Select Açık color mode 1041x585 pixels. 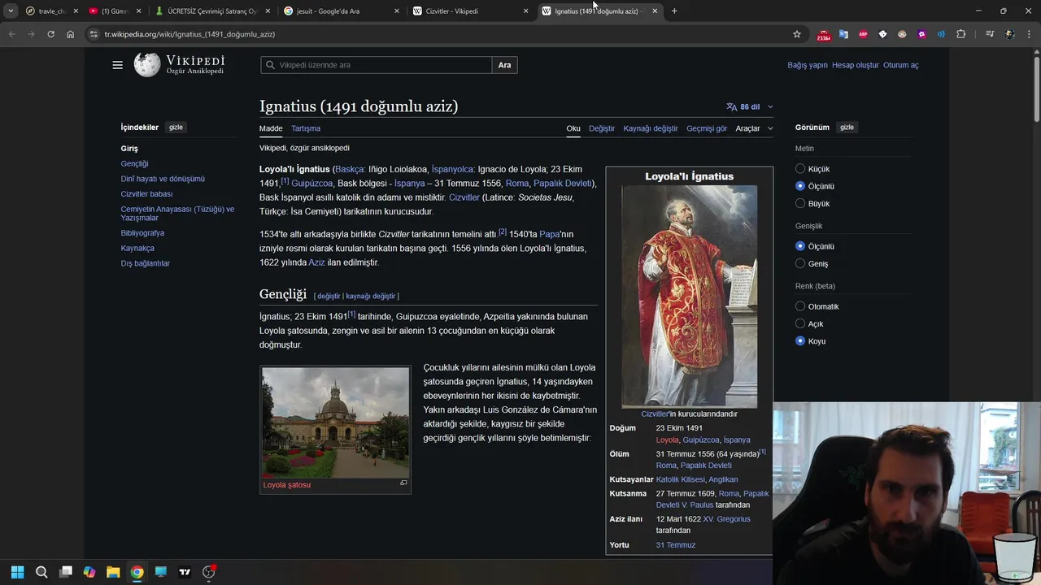800,323
